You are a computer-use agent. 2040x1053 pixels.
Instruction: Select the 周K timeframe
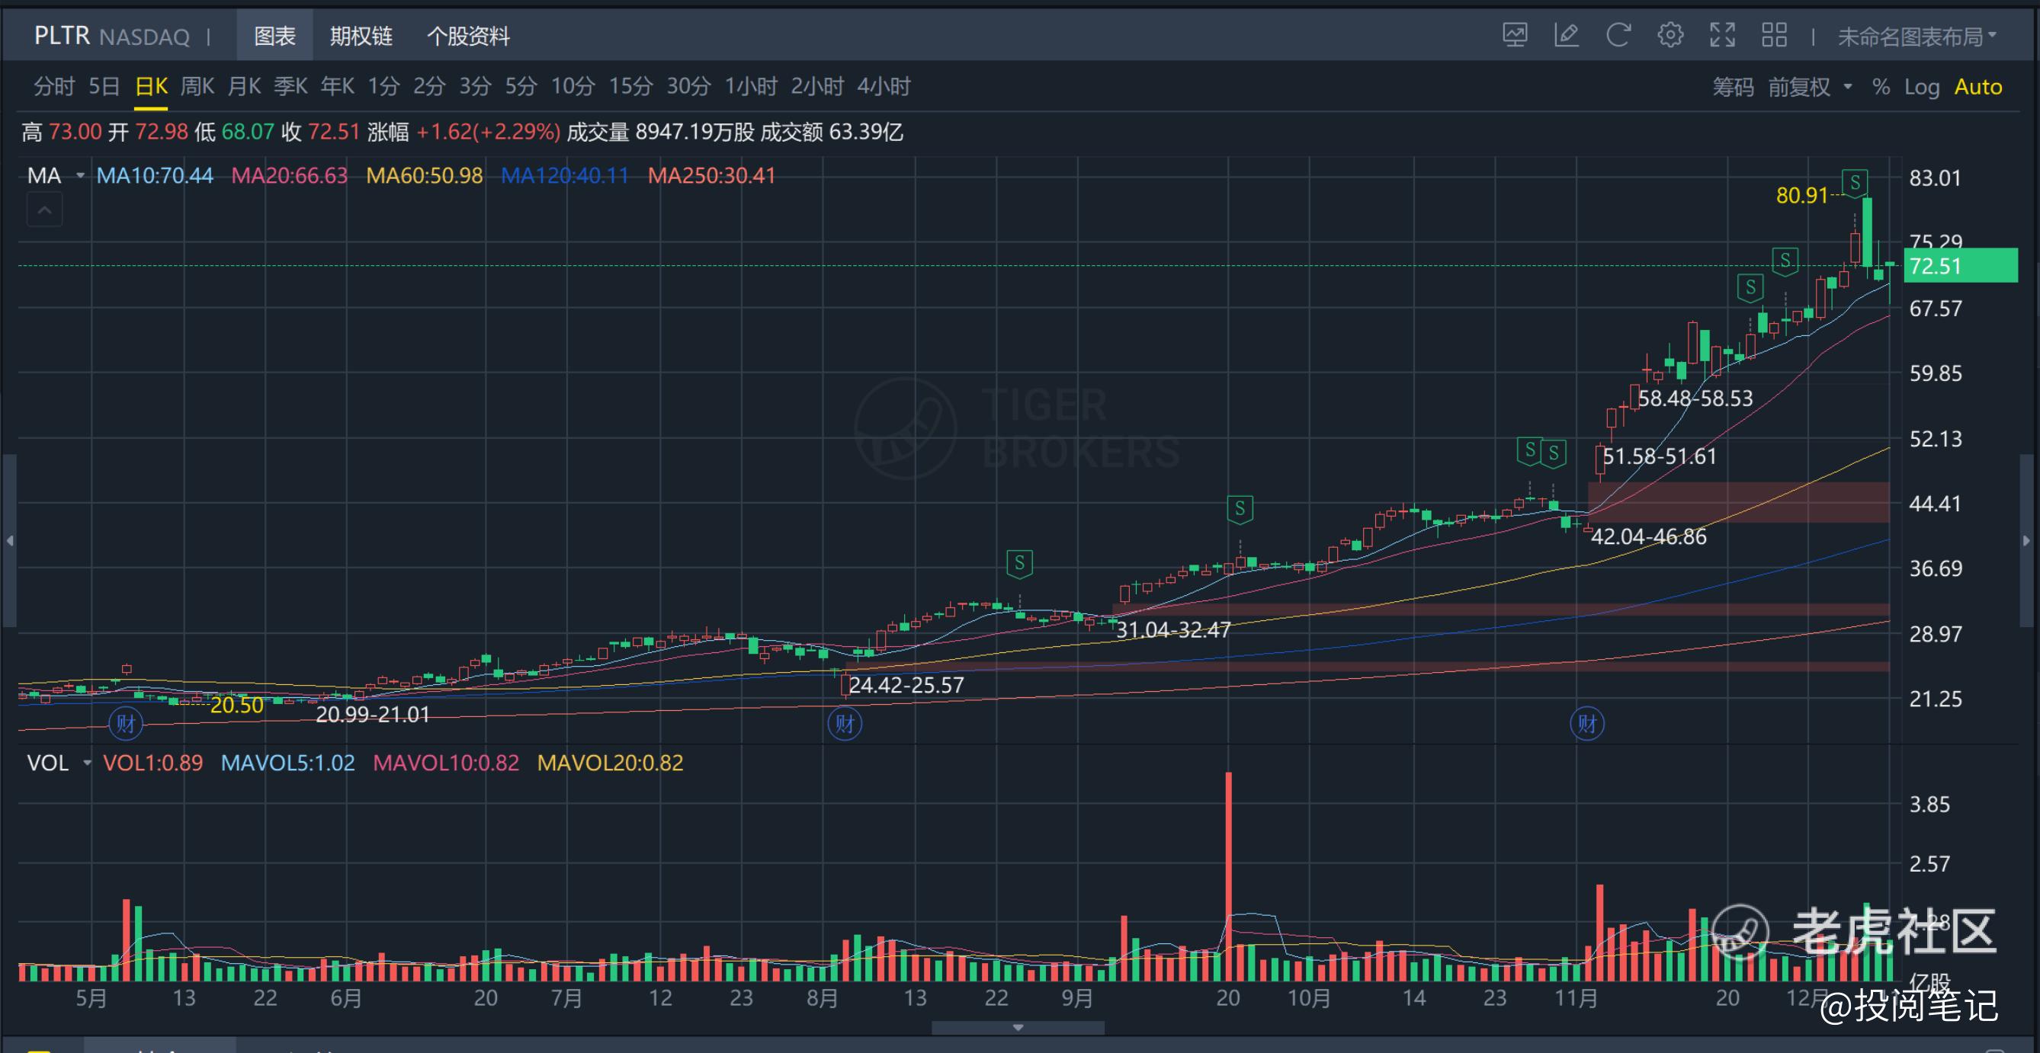click(x=197, y=86)
